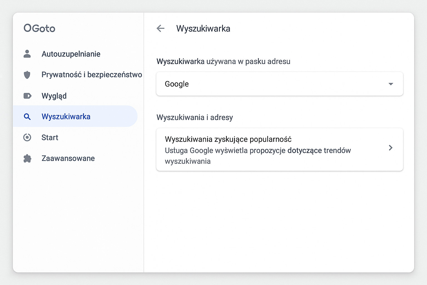The height and width of the screenshot is (285, 427).
Task: Click the Wyszukiwarka page title header
Action: tap(203, 29)
